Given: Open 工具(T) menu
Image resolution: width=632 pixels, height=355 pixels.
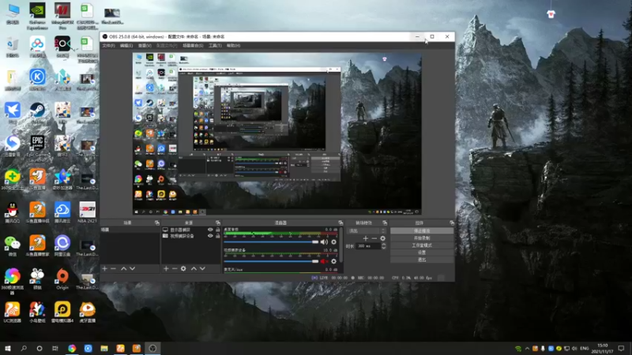Looking at the screenshot, I should (x=215, y=46).
